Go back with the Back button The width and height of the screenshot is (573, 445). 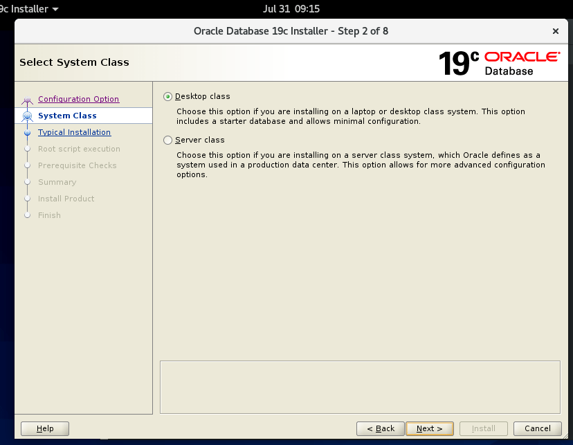[x=381, y=428]
